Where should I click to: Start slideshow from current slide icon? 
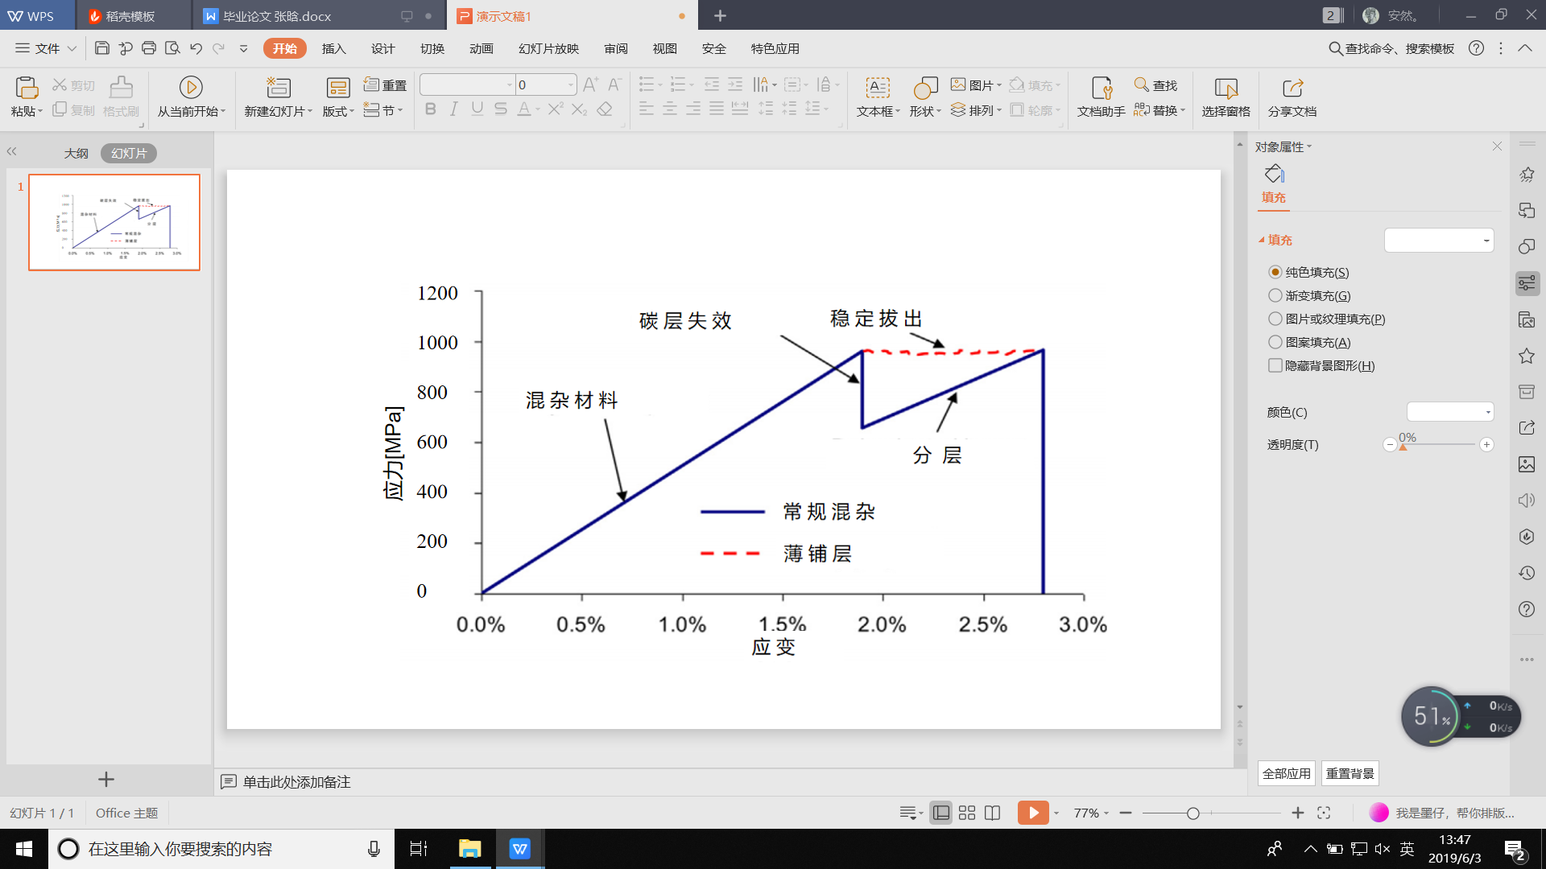[x=191, y=87]
